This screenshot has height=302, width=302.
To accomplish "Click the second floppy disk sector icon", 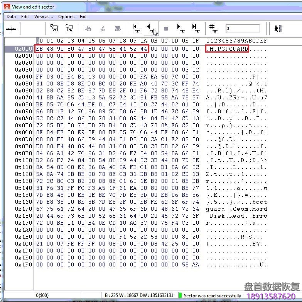I will pyautogui.click(x=69, y=28).
